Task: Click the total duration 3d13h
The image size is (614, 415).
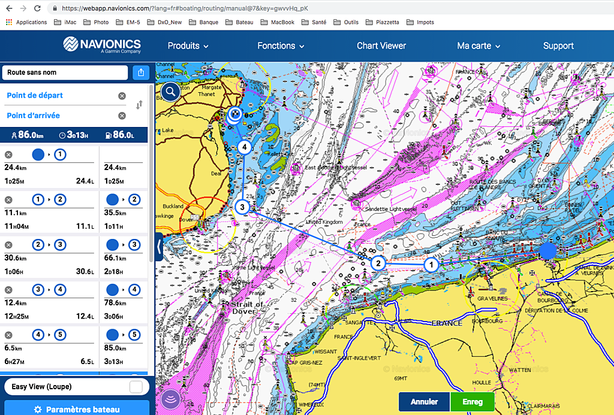Action: tap(74, 135)
